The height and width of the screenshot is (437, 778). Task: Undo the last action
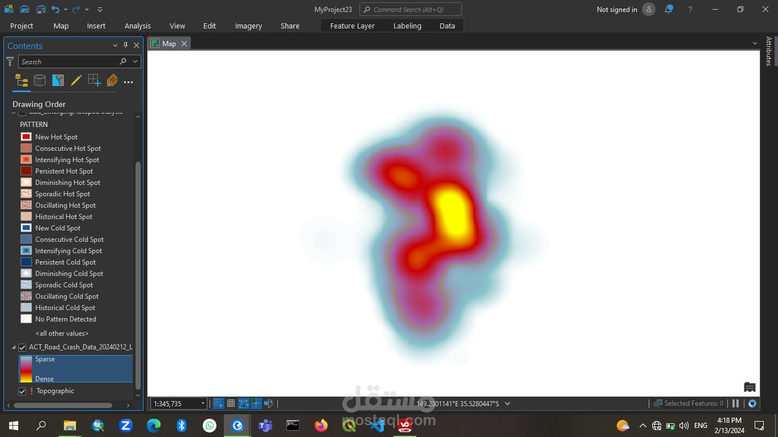(55, 9)
